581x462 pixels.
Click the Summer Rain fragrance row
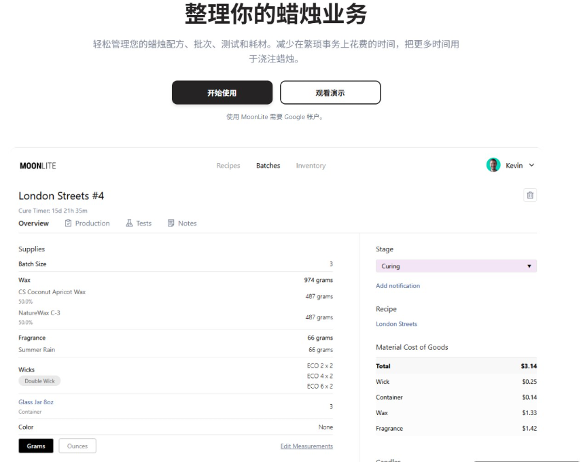point(175,350)
